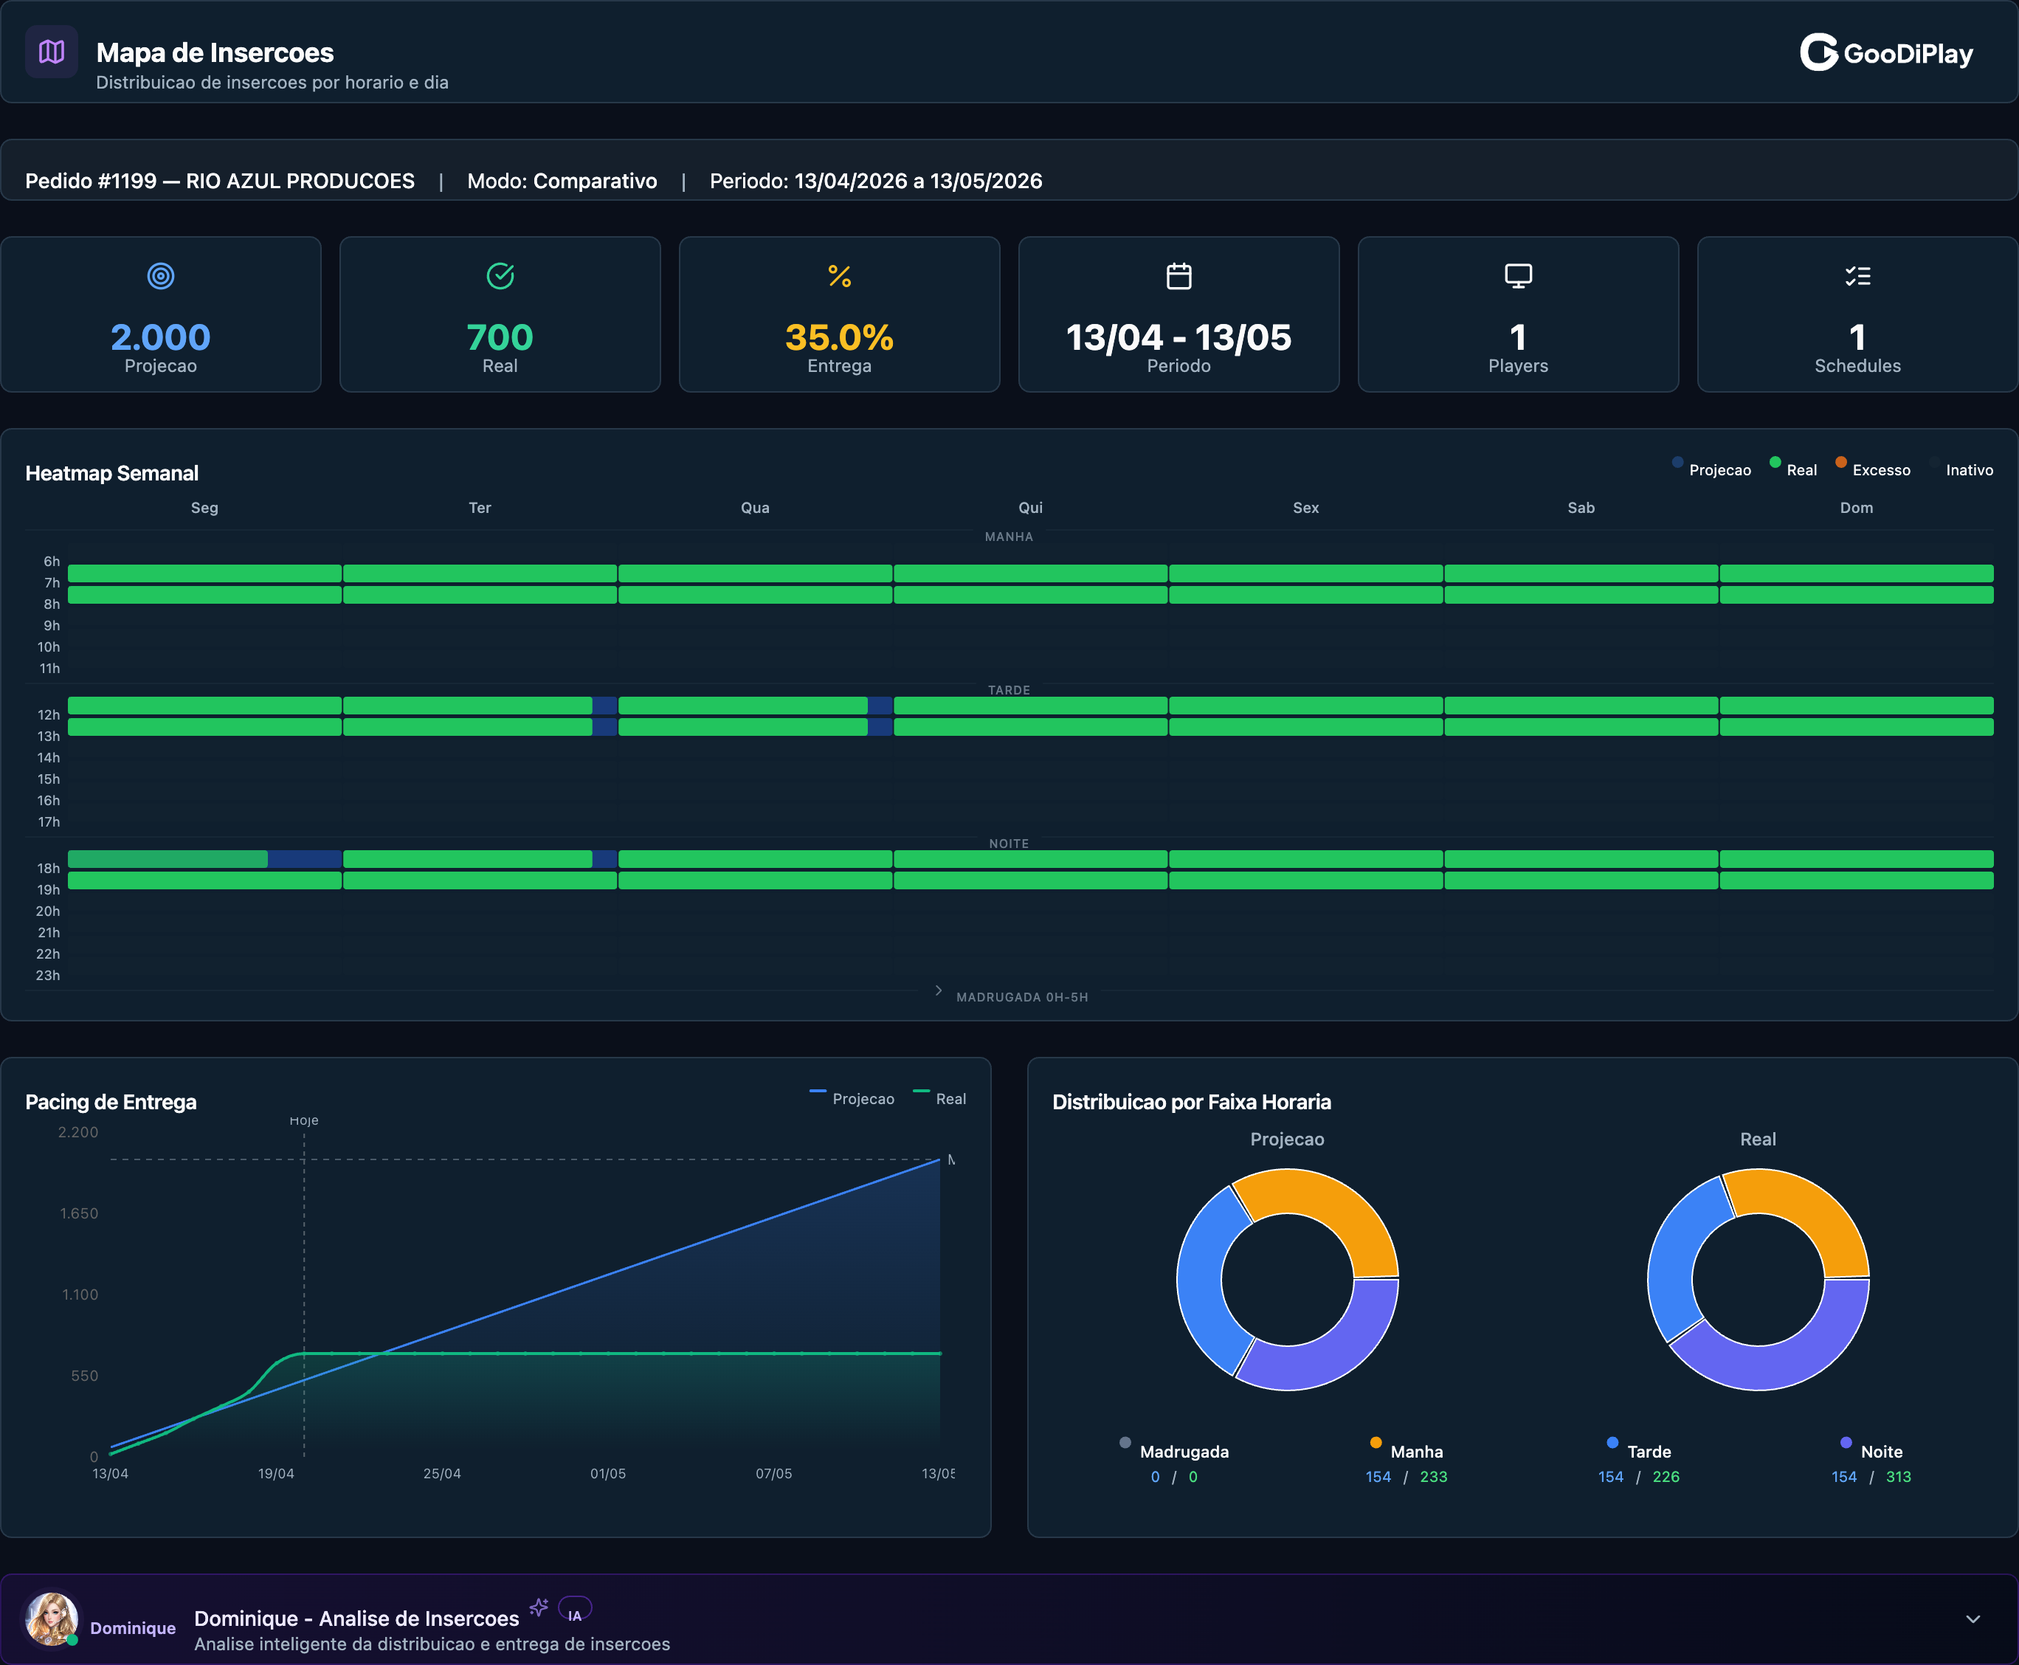The height and width of the screenshot is (1665, 2019).
Task: Click the calendar icon above Periodo
Action: coord(1178,276)
